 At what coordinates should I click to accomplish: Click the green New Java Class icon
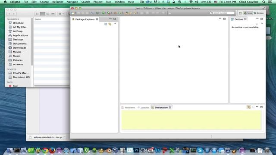click(120, 13)
